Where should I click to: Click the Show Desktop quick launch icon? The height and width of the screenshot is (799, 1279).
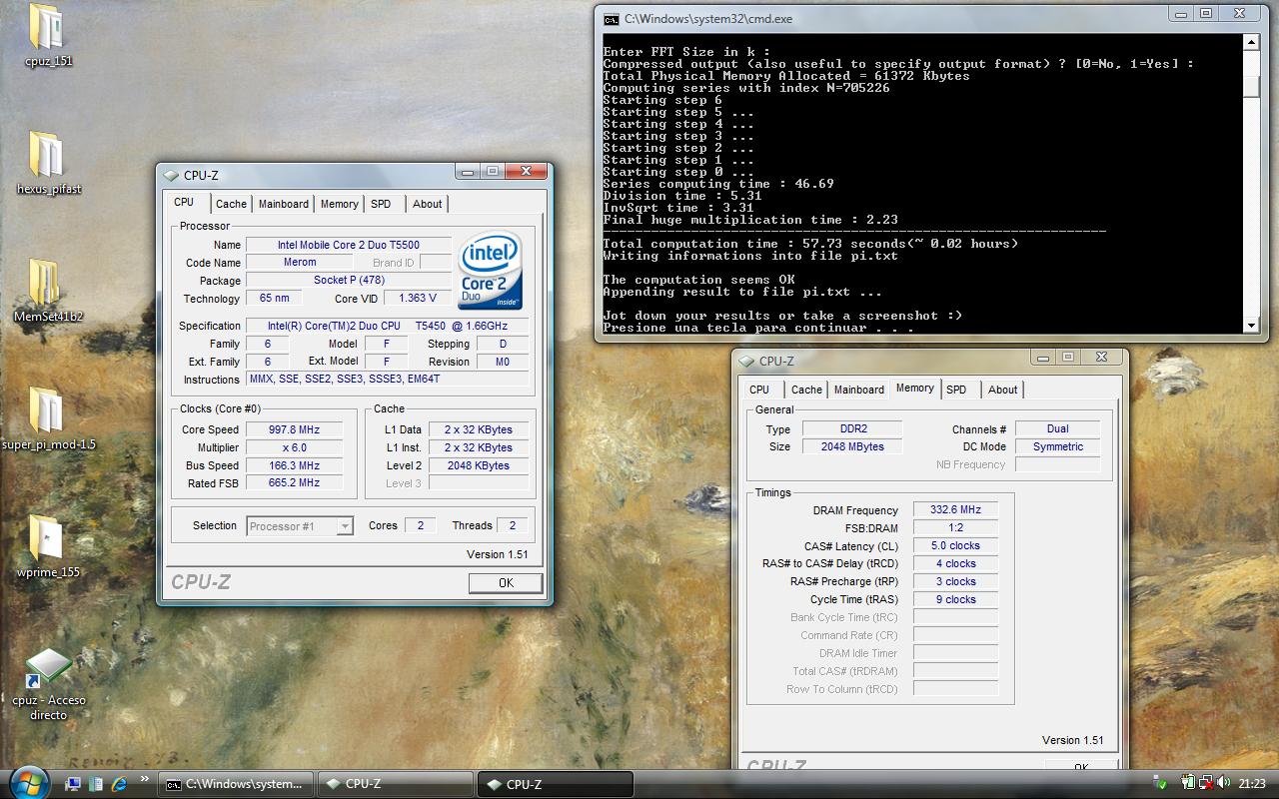73,784
